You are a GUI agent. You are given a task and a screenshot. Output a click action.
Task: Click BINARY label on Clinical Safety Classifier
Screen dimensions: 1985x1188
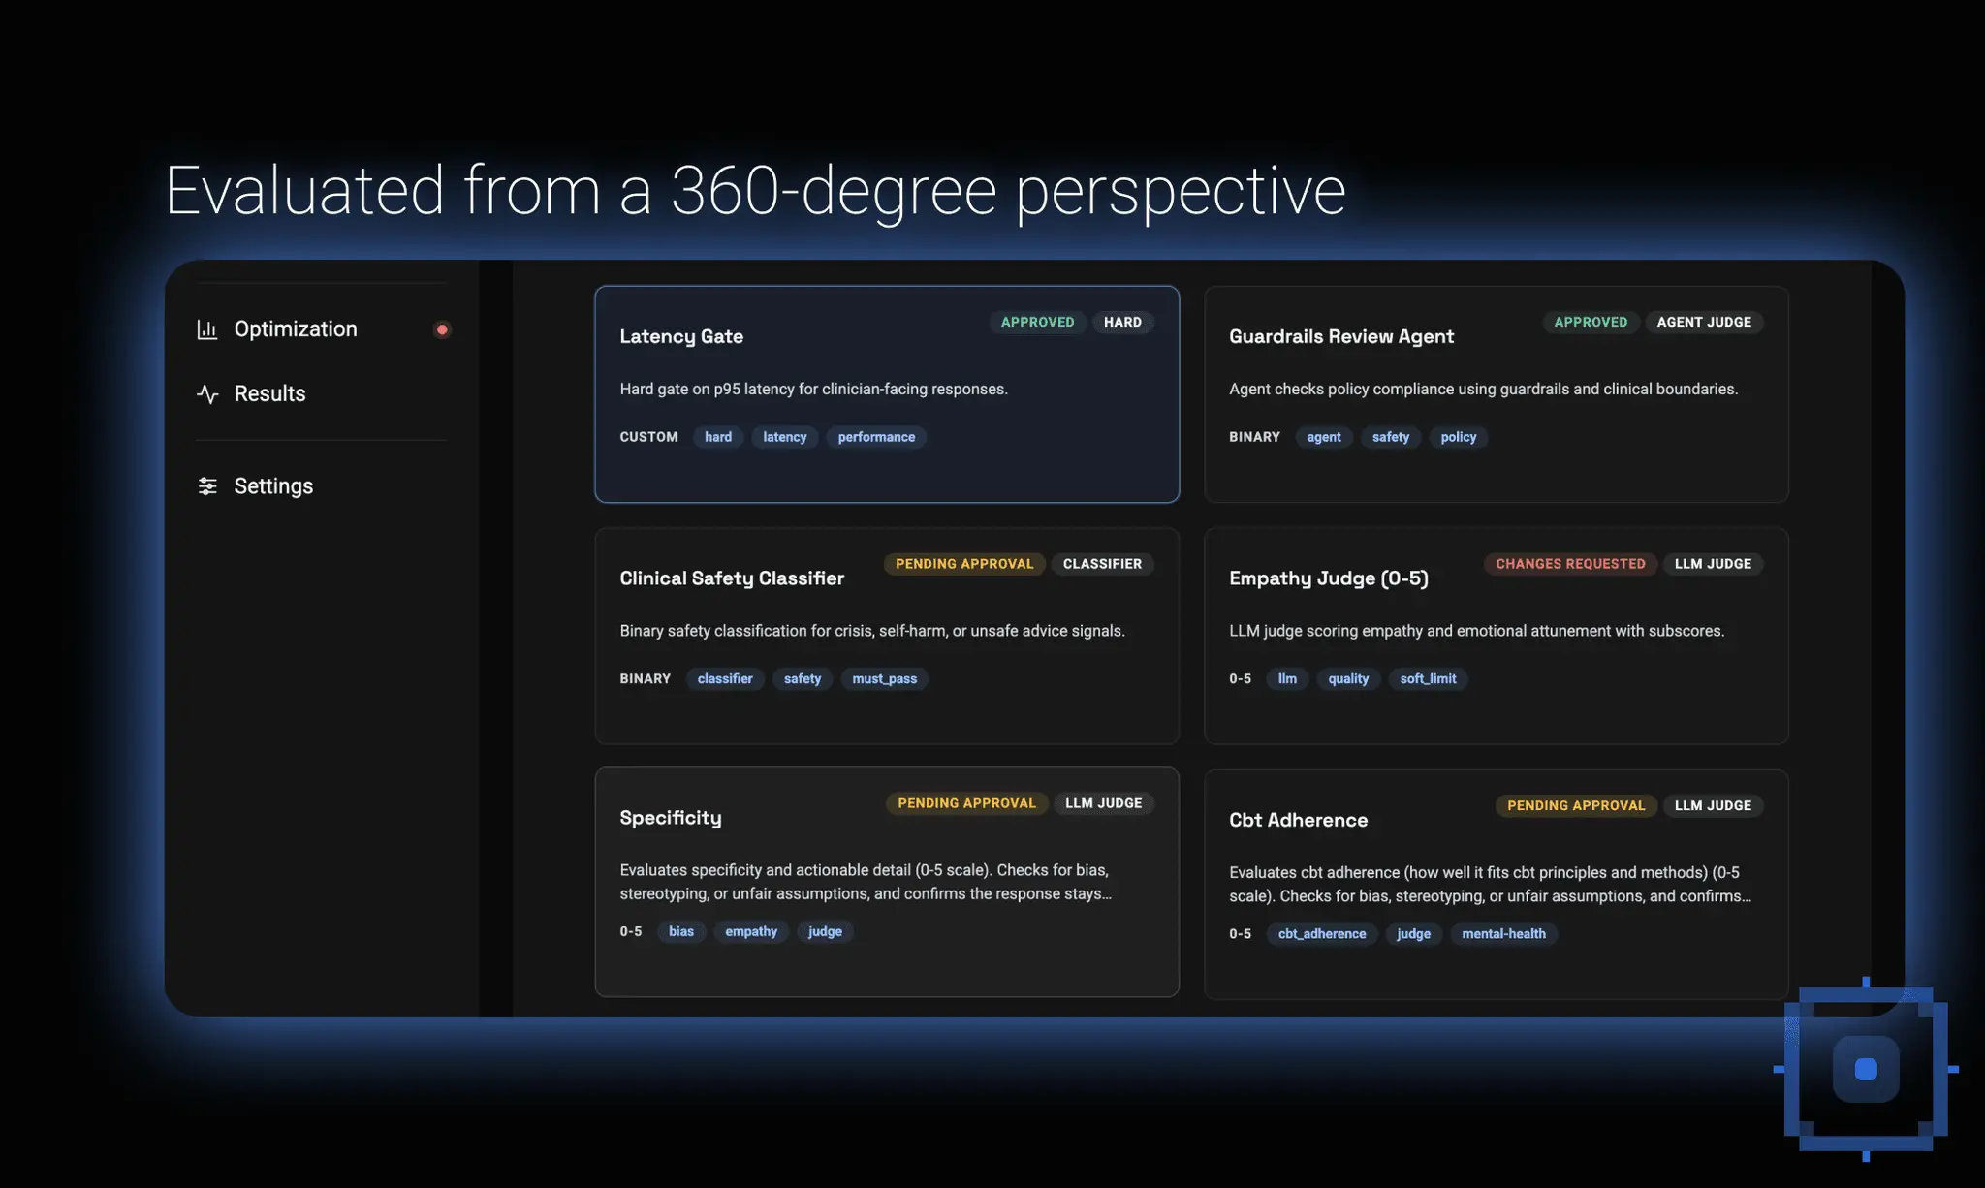click(645, 678)
